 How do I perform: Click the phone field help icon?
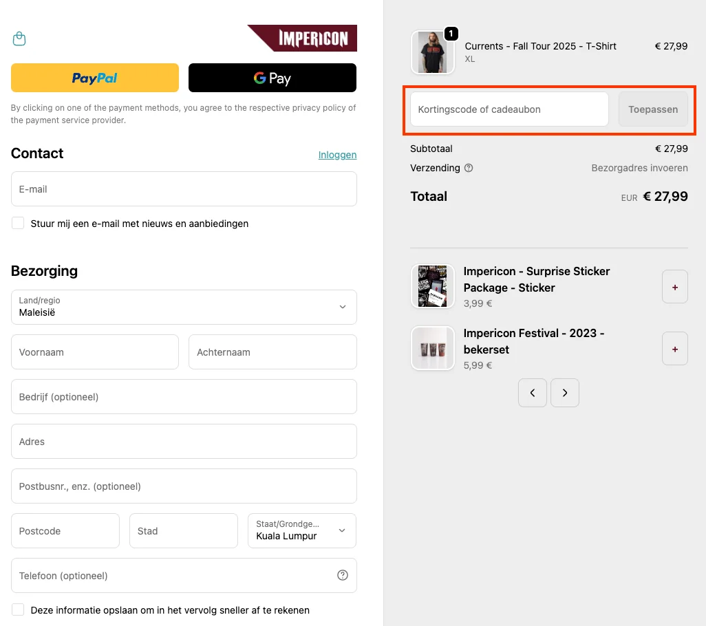pos(343,575)
